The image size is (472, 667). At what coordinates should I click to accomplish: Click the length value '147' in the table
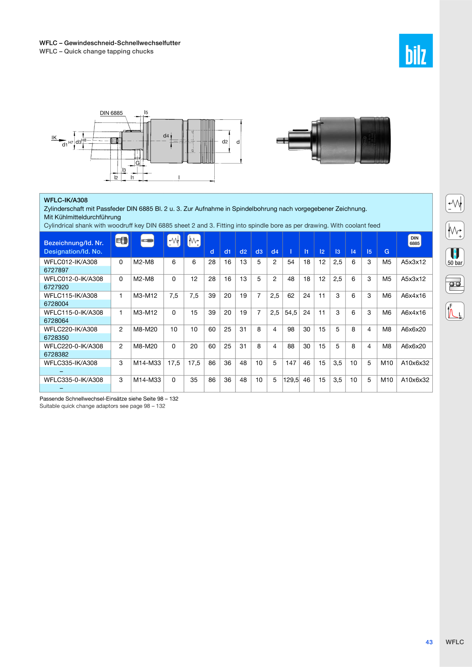(291, 363)
